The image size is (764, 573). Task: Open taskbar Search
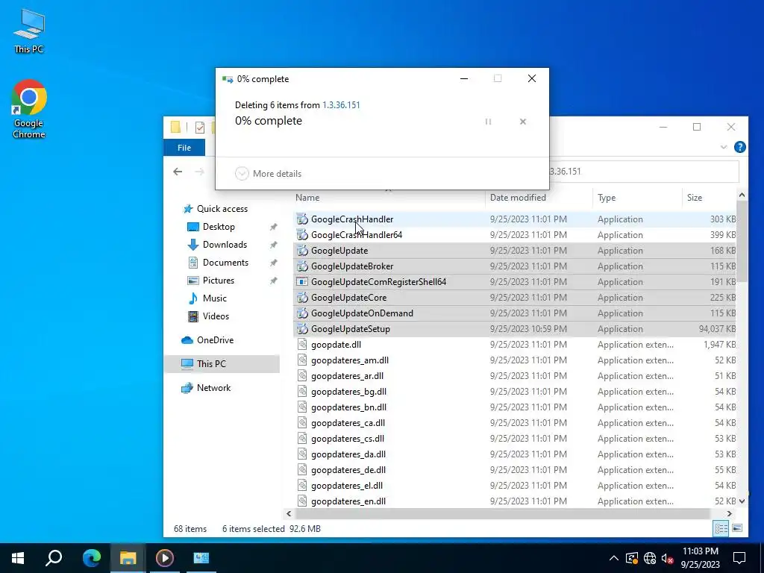pos(54,558)
